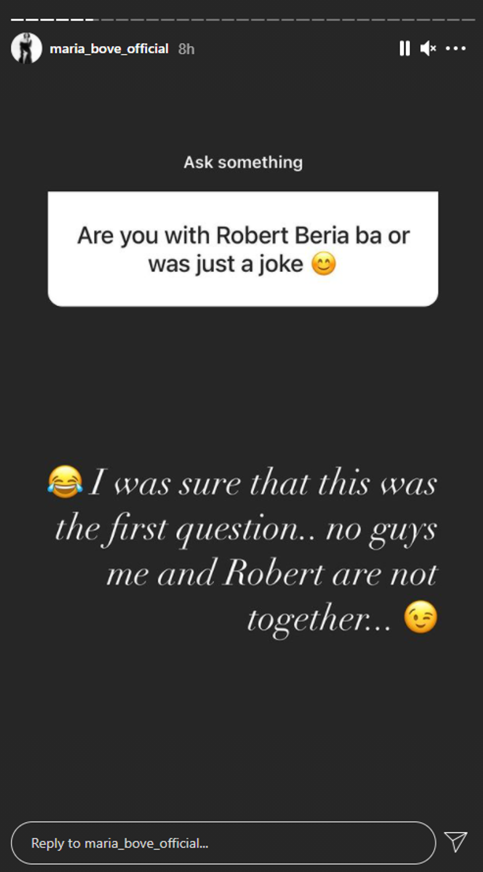This screenshot has width=483, height=872.
Task: Click the laughing tears emoji
Action: (x=65, y=482)
